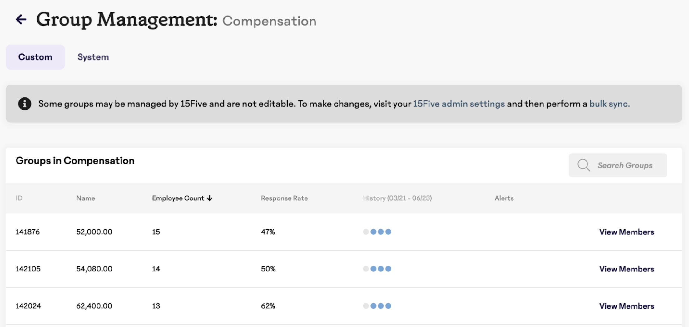View Members of group 142105
This screenshot has height=327, width=689.
[x=627, y=269]
